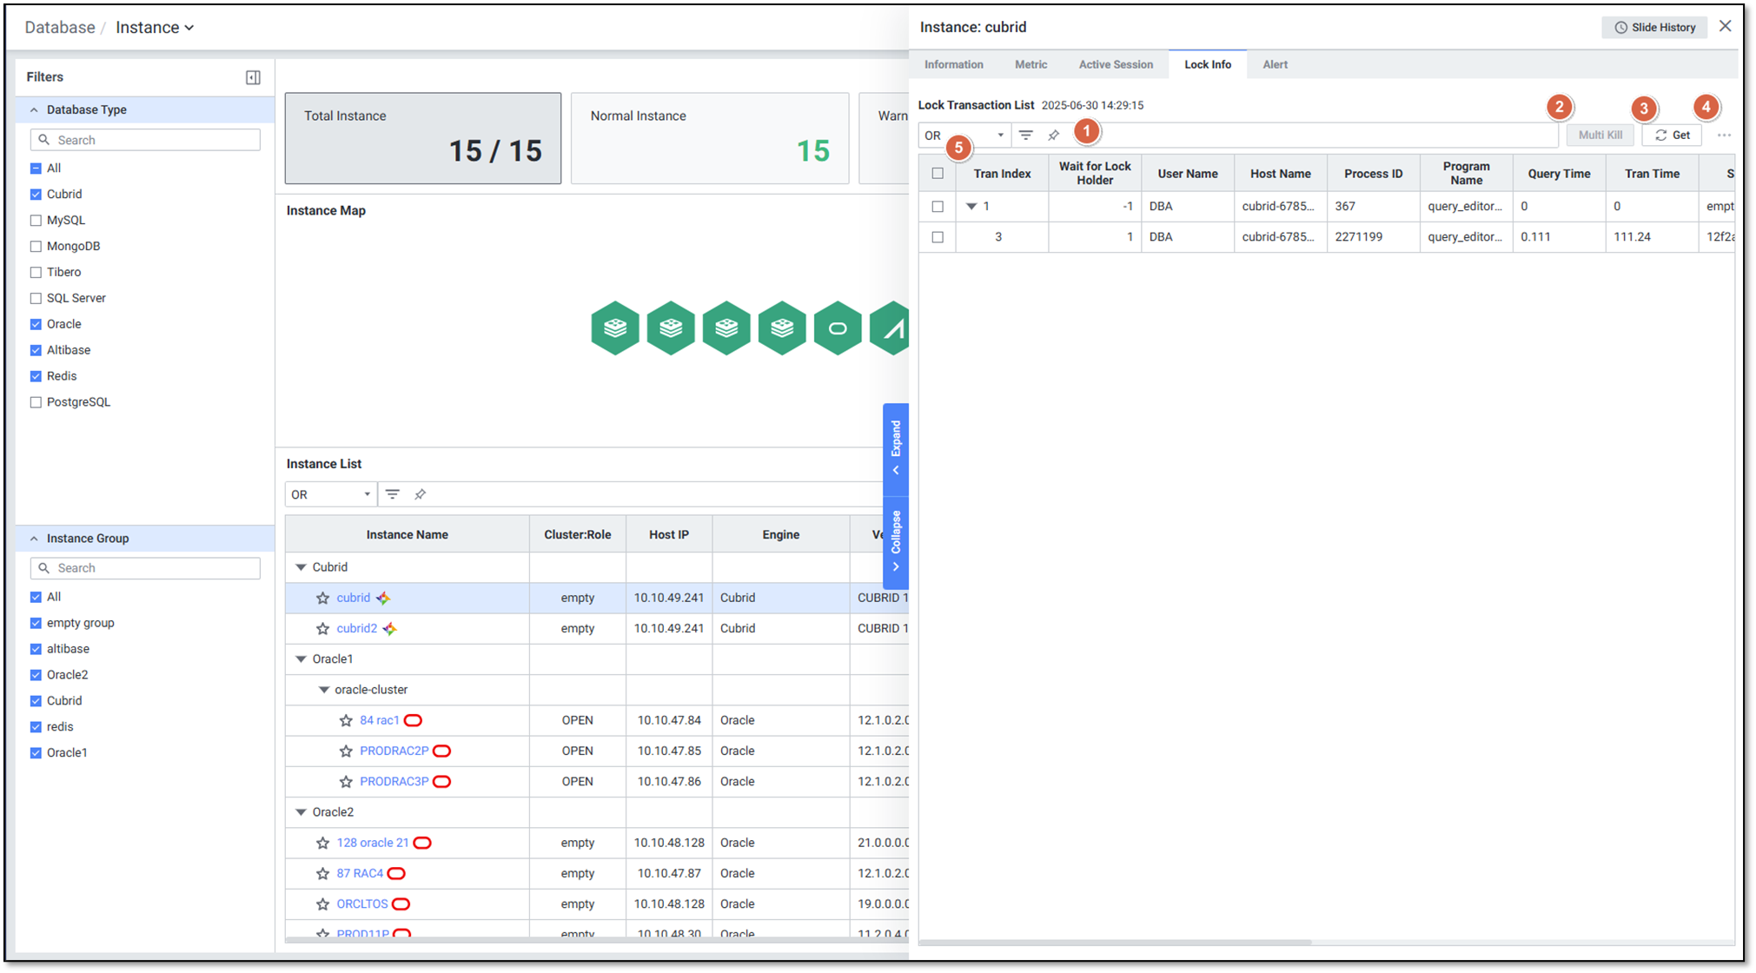Open the three-dot more options menu
Screen dimensions: 1756x973
(1724, 136)
